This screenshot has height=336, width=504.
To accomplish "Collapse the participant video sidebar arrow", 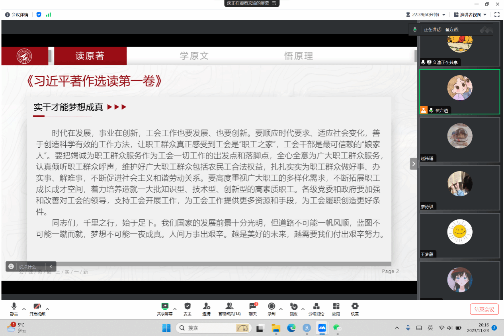I will 414,164.
